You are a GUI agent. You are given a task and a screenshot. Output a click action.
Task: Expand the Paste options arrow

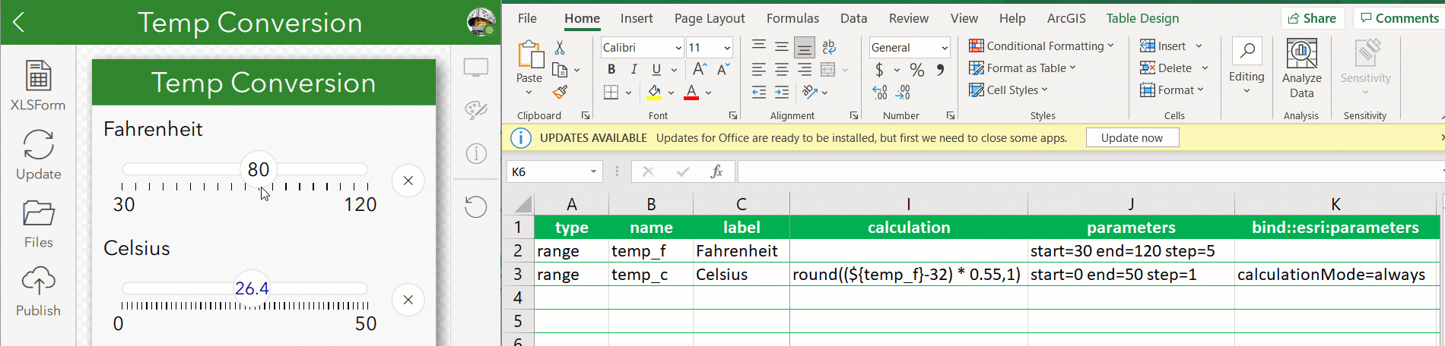coord(529,93)
